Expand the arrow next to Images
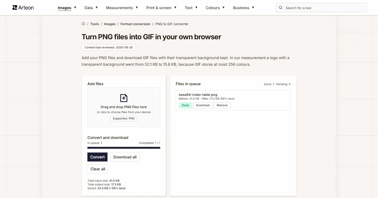The width and height of the screenshot is (378, 198). point(75,8)
